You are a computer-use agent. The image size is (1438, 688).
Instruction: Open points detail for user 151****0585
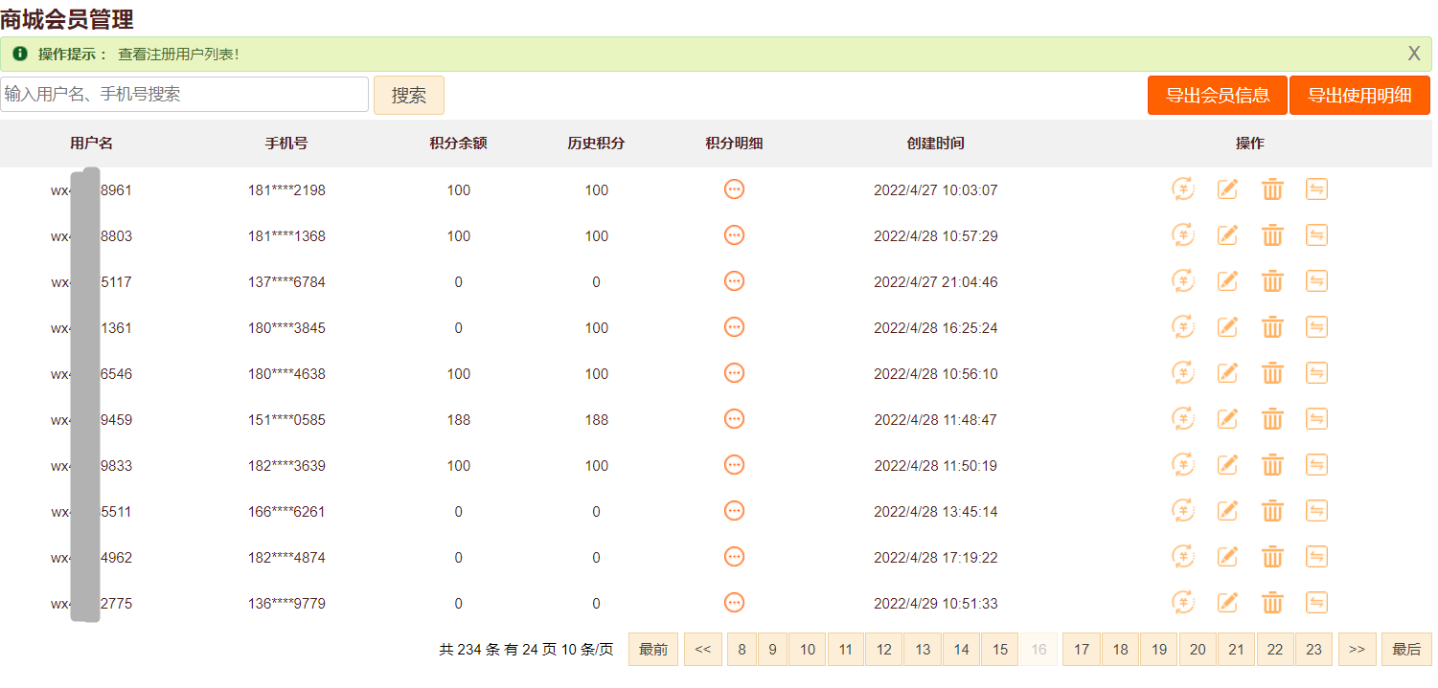point(734,418)
